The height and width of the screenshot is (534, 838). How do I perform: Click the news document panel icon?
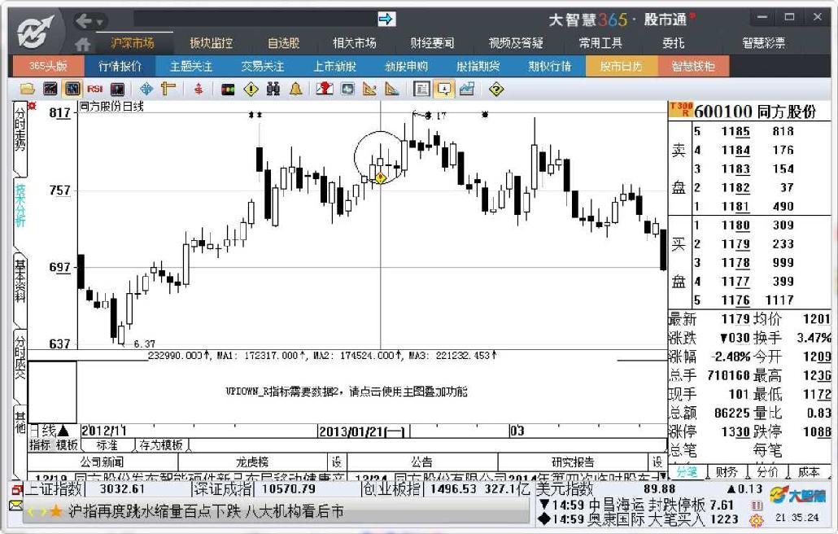pos(421,89)
